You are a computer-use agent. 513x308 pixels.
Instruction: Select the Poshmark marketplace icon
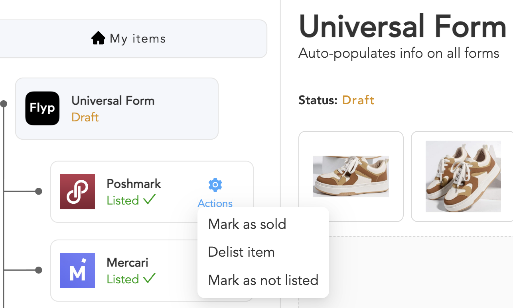pyautogui.click(x=77, y=191)
